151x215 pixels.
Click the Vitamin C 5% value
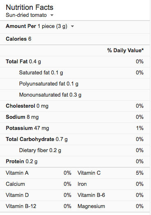140,173
